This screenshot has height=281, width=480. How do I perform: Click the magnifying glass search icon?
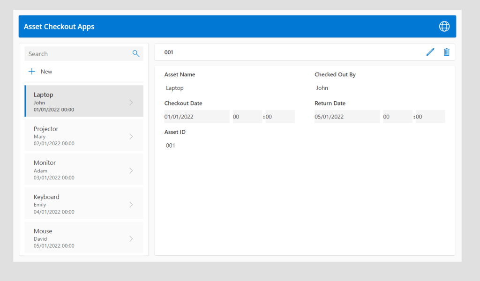click(x=135, y=53)
